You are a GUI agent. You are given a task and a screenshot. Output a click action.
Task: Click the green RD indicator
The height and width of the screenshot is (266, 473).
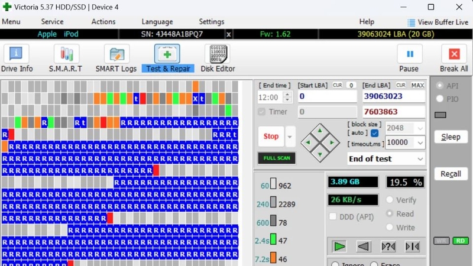click(x=461, y=241)
